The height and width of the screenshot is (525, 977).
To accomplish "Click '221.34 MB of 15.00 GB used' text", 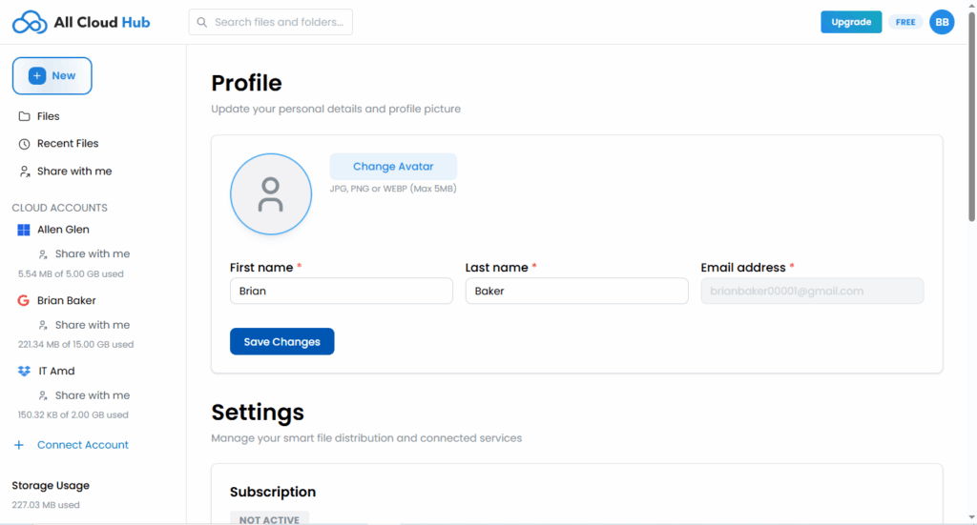I will [x=75, y=345].
